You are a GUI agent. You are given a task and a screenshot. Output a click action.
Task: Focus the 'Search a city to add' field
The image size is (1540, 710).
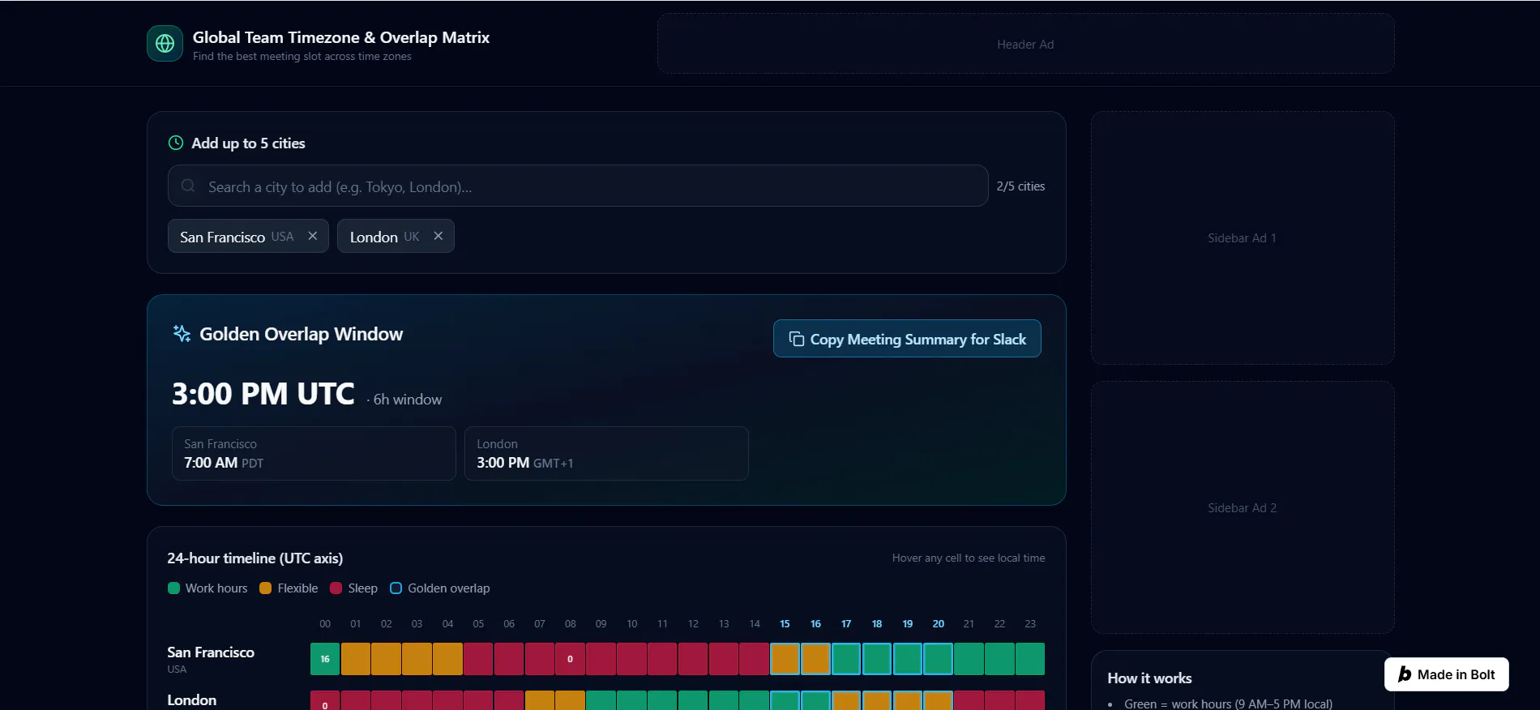(578, 186)
